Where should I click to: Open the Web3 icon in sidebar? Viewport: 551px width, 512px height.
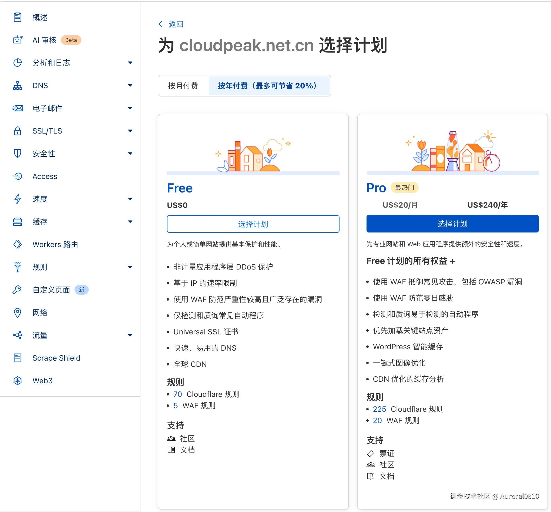[18, 380]
